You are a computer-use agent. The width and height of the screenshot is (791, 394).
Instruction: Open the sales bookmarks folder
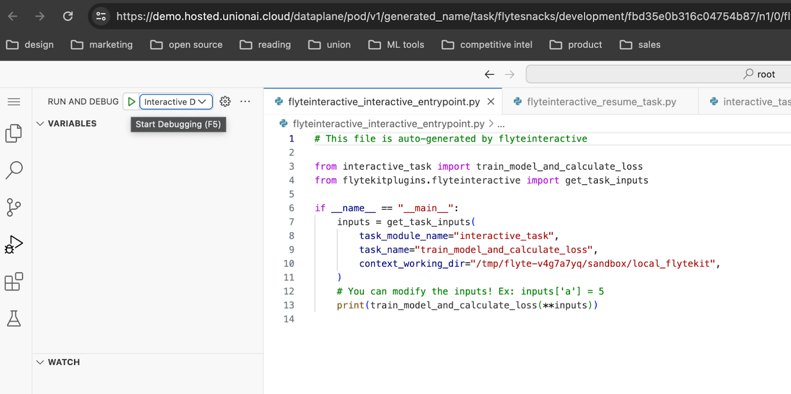pyautogui.click(x=640, y=44)
